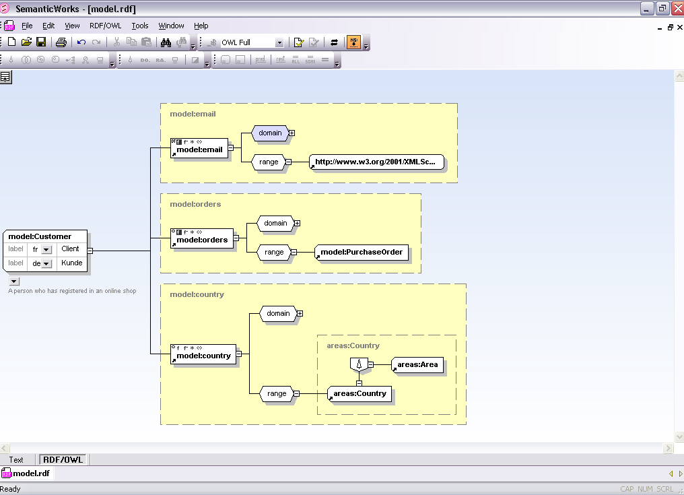
Task: Open a file with the folder icon
Action: 26,42
